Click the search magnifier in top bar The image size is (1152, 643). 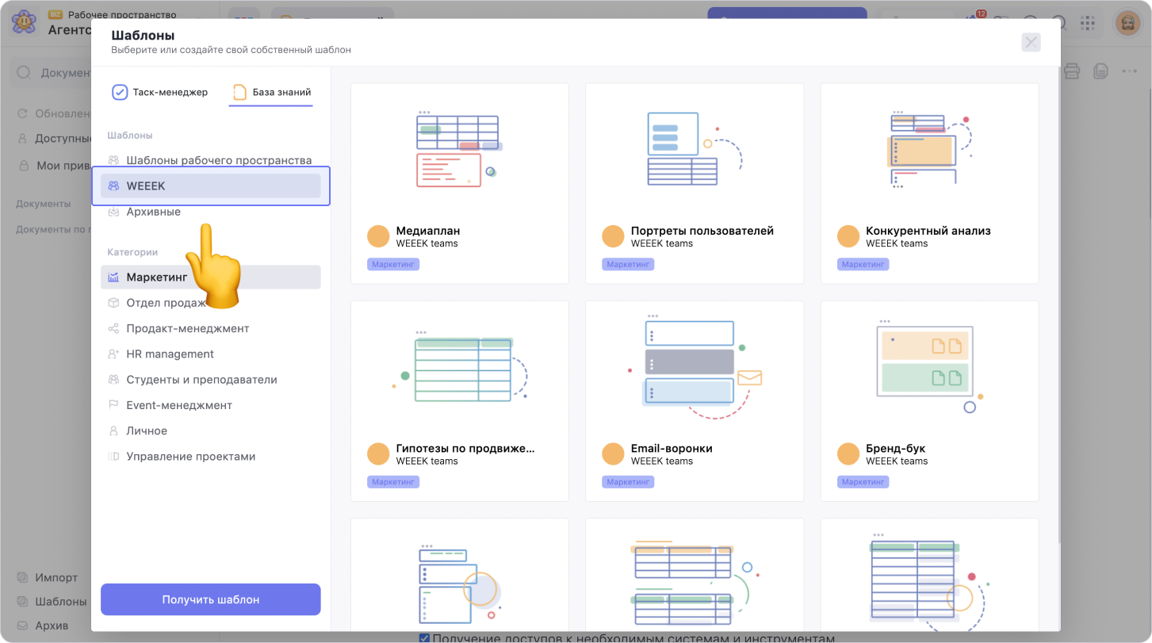pyautogui.click(x=1059, y=23)
